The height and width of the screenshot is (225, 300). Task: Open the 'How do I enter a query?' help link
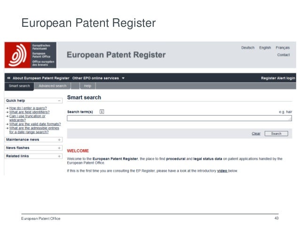[28, 108]
